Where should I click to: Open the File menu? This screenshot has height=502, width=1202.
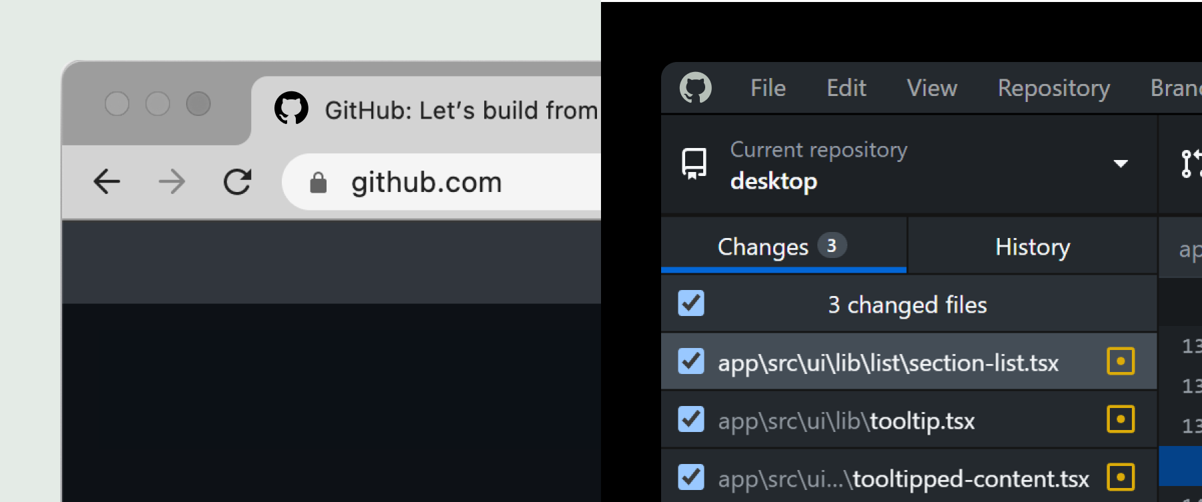pyautogui.click(x=768, y=88)
